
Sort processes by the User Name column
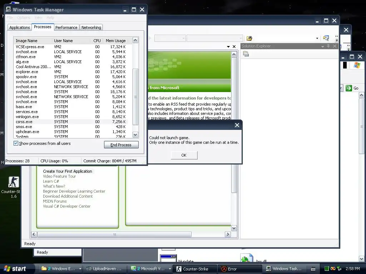point(71,41)
